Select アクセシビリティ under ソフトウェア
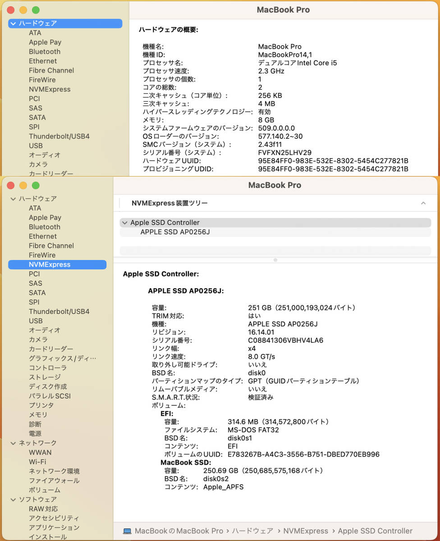 point(54,518)
